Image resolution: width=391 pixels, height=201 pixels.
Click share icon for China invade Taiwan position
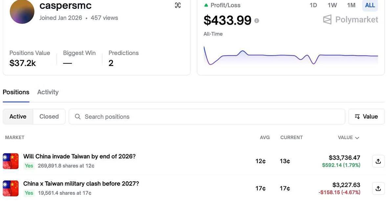(x=378, y=161)
